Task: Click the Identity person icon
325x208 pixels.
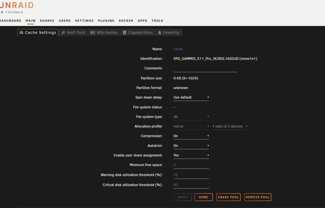Action: pos(160,33)
